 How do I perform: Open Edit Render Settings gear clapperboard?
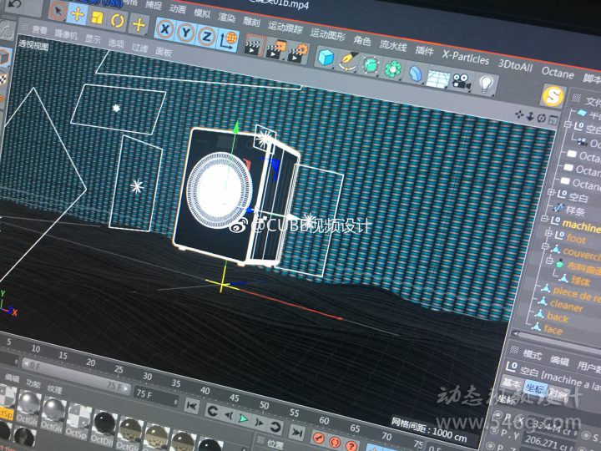298,53
